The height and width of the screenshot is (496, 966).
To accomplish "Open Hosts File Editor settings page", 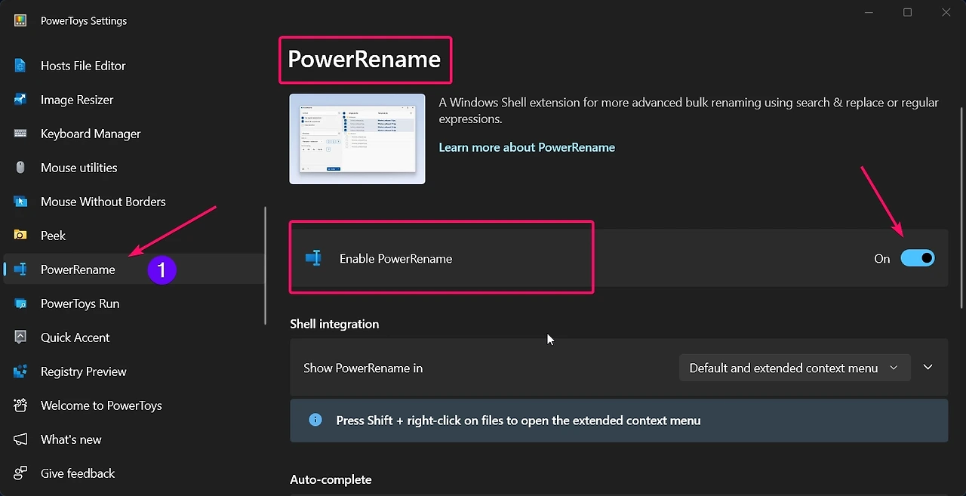I will coord(133,66).
